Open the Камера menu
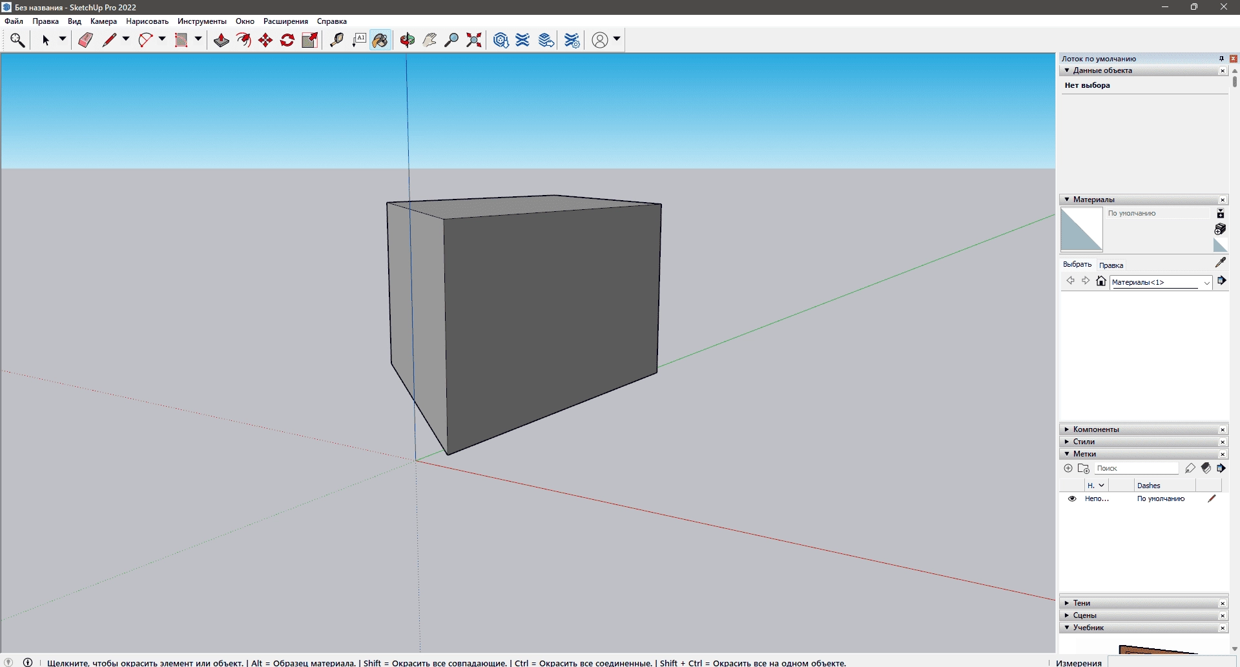This screenshot has width=1240, height=667. [x=103, y=21]
